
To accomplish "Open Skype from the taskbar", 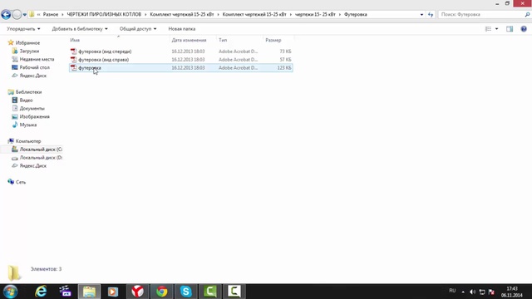I will click(x=185, y=292).
